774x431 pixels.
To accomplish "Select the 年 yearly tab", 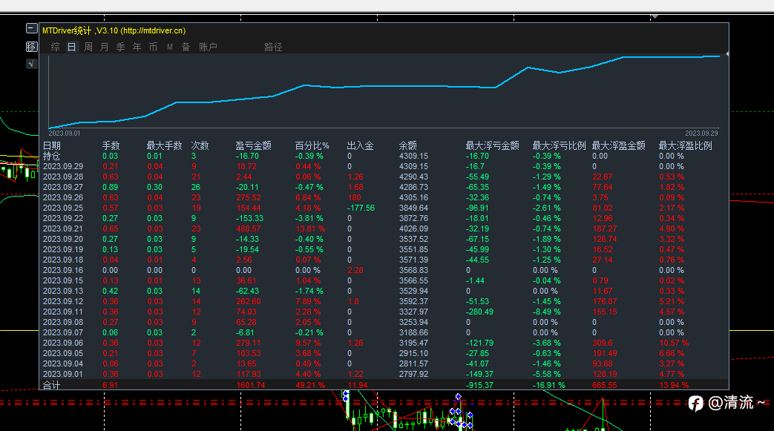I will click(x=137, y=47).
